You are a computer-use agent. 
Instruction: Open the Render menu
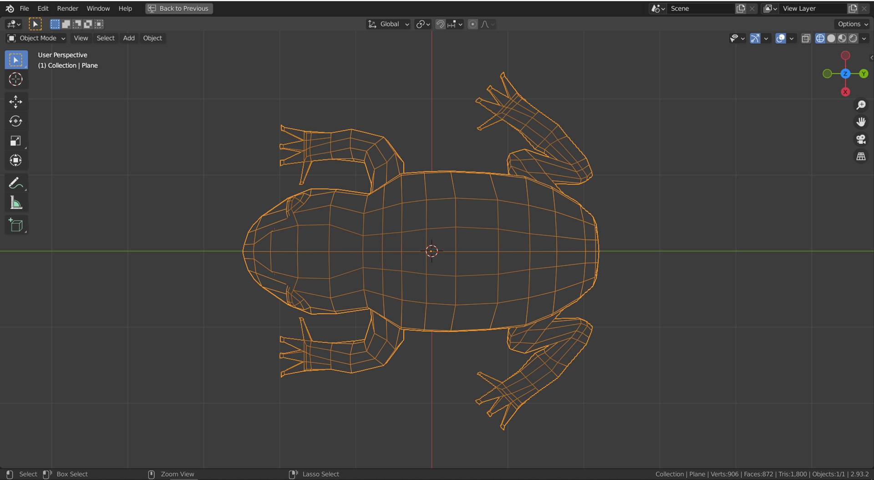click(x=67, y=8)
